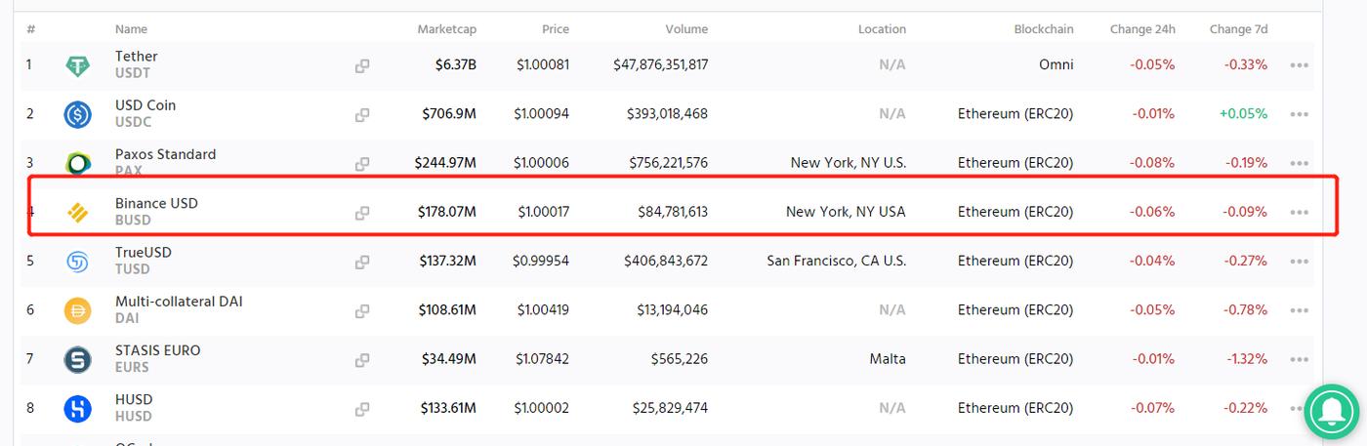Screen dimensions: 1367x446
Task: Click the copy icon beside Tether
Action: [x=362, y=66]
